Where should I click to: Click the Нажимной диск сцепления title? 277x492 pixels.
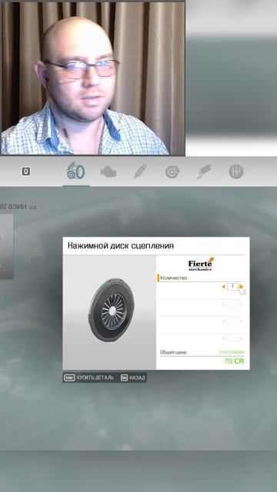pyautogui.click(x=121, y=246)
